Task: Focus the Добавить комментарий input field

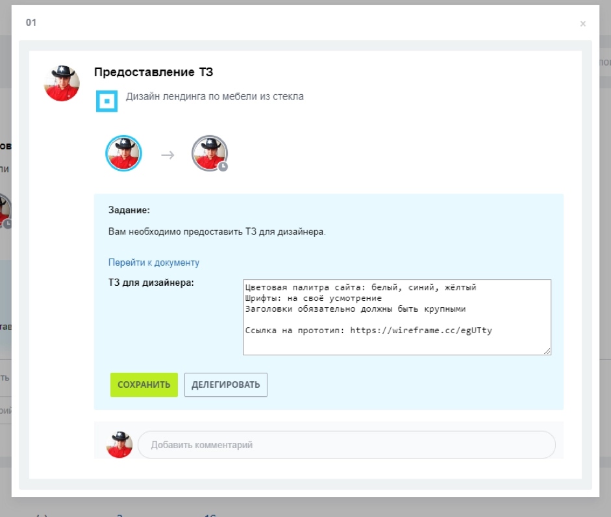Action: tap(346, 445)
